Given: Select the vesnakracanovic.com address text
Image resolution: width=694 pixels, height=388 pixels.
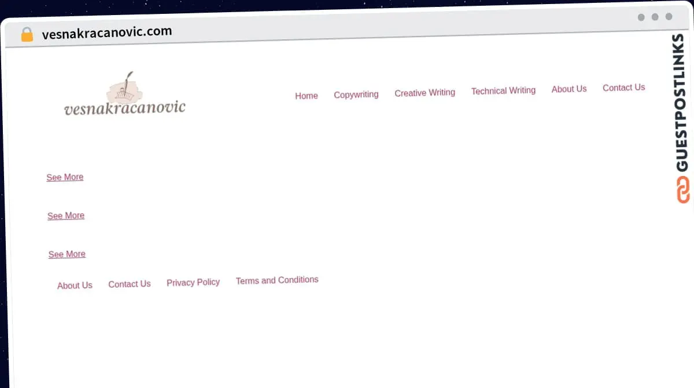Looking at the screenshot, I should [x=107, y=32].
